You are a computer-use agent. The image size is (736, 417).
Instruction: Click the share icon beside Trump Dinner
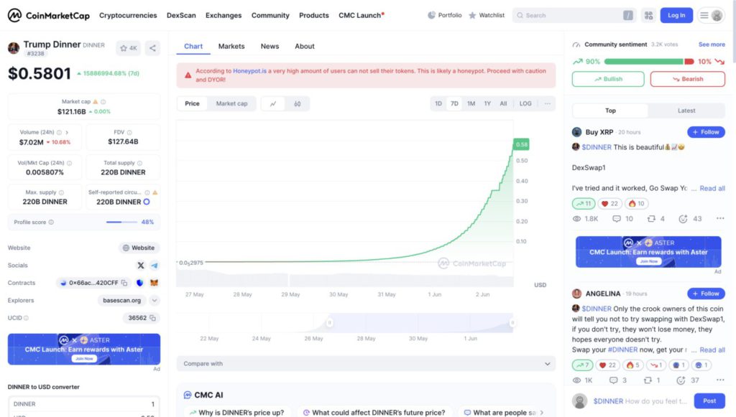point(152,48)
